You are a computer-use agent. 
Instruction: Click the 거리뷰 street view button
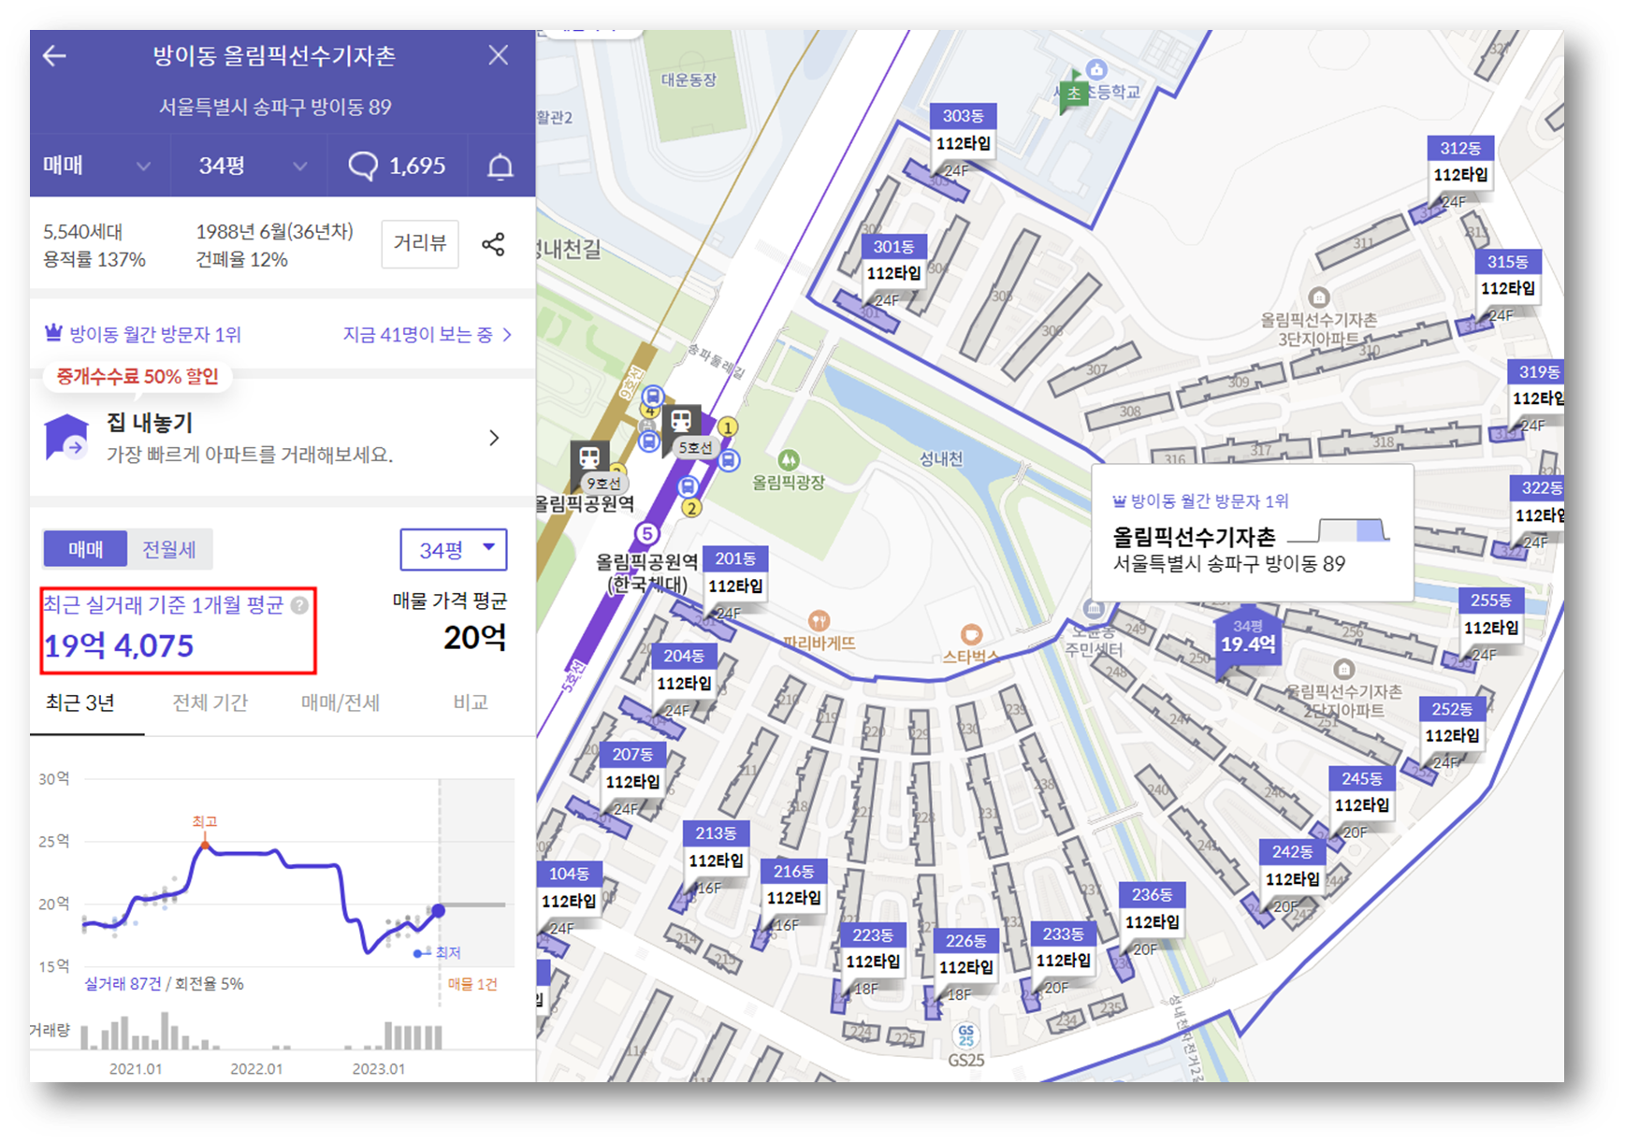pyautogui.click(x=419, y=244)
